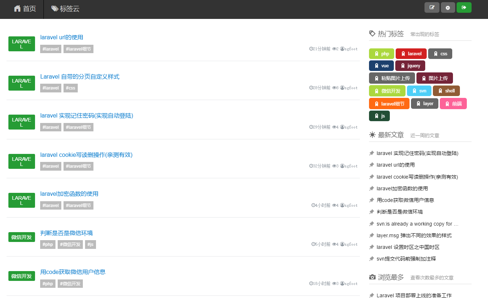Select the 图片上传 hot tag

[x=435, y=78]
